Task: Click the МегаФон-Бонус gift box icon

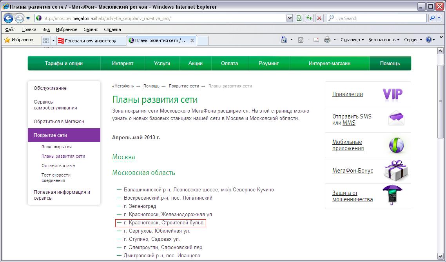Action: (x=396, y=171)
